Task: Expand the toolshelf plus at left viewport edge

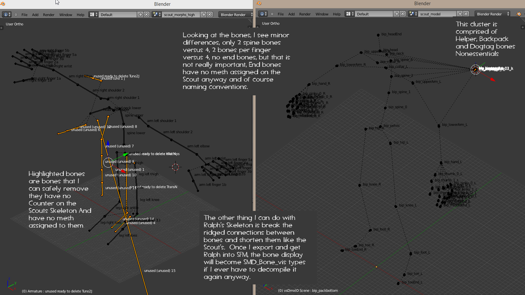Action: point(1,28)
